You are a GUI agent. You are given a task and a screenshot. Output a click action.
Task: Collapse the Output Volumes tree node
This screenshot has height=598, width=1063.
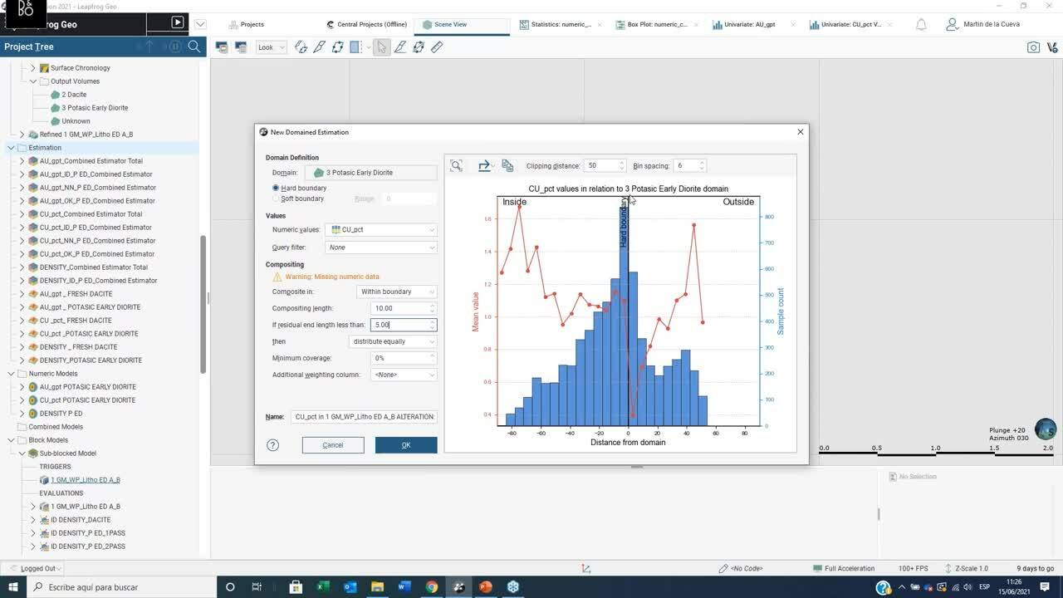[x=33, y=81]
